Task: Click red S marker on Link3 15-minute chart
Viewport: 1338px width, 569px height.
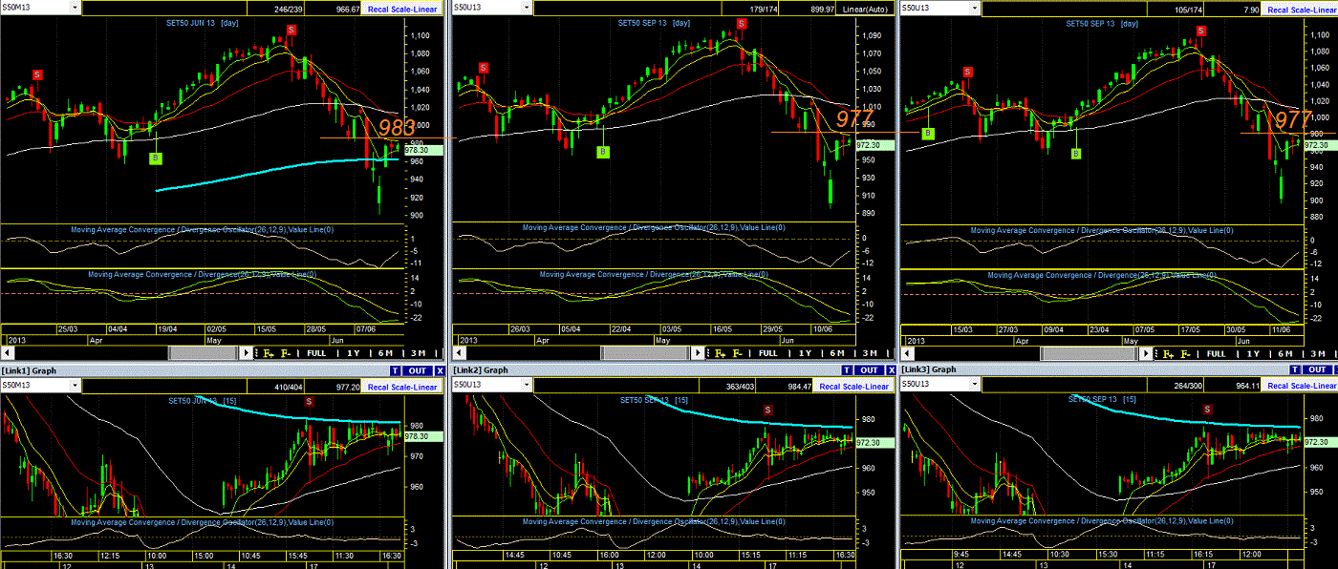Action: tap(1208, 410)
